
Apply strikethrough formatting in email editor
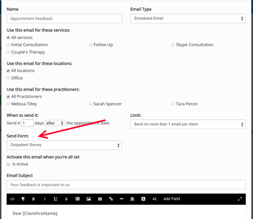[66, 199]
